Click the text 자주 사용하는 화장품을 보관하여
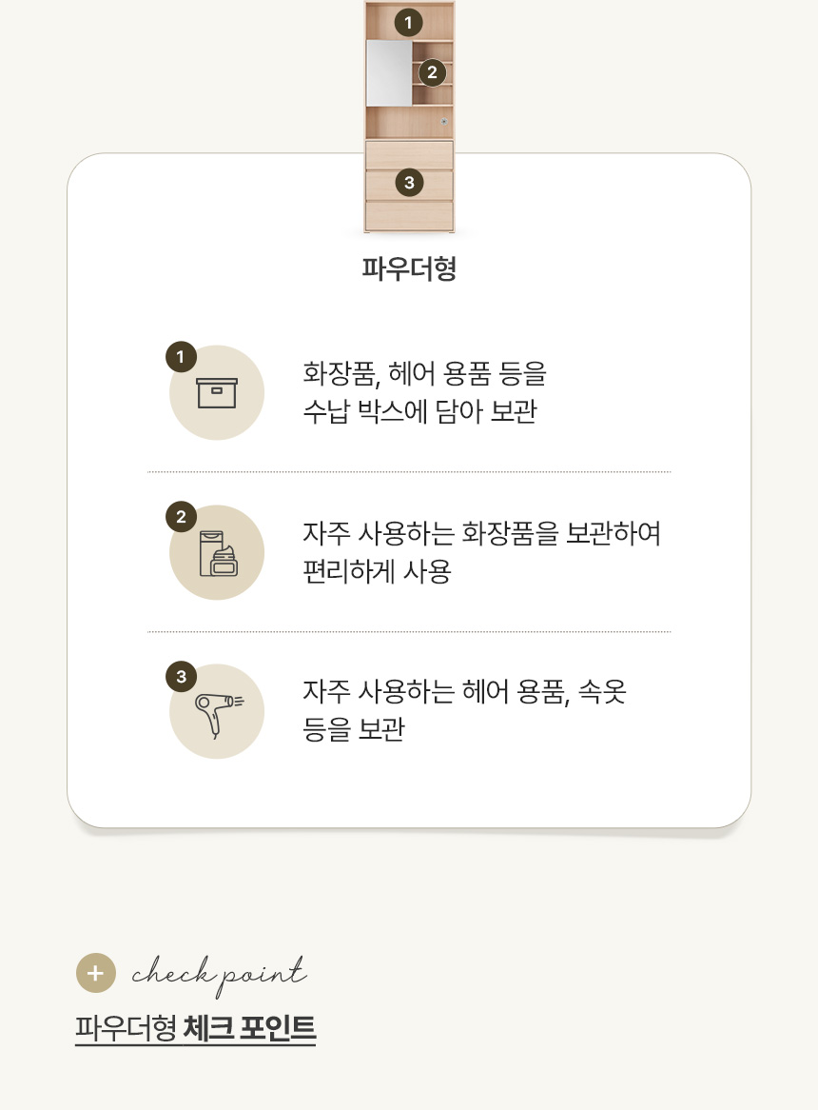The image size is (818, 1110). (481, 533)
